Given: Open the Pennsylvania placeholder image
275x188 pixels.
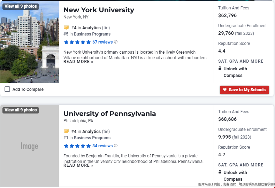Looking at the screenshot, I should 30,146.
